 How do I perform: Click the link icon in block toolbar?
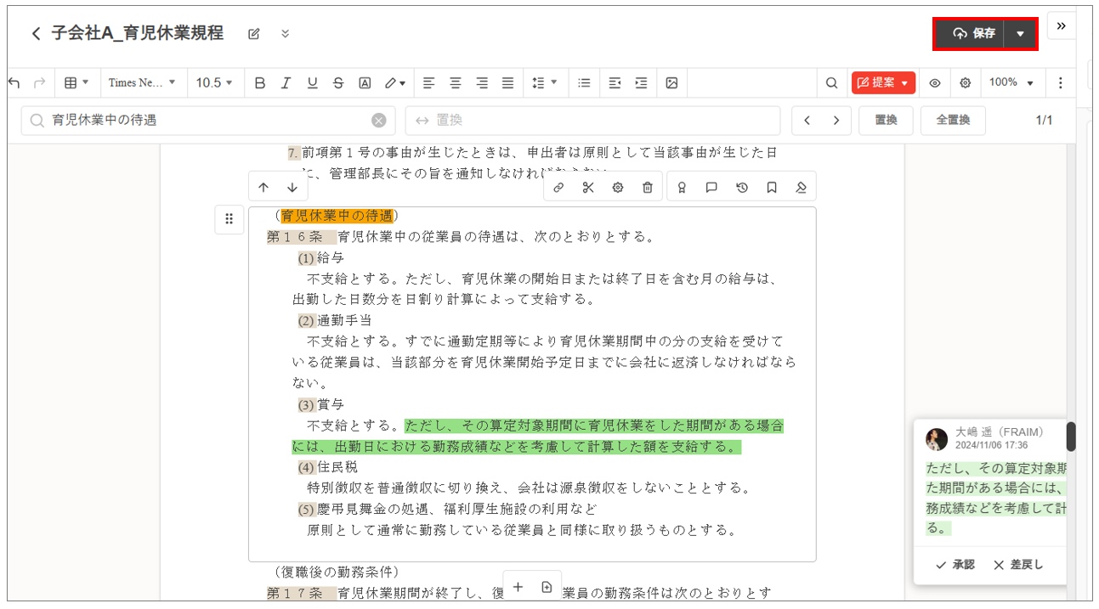pos(558,188)
